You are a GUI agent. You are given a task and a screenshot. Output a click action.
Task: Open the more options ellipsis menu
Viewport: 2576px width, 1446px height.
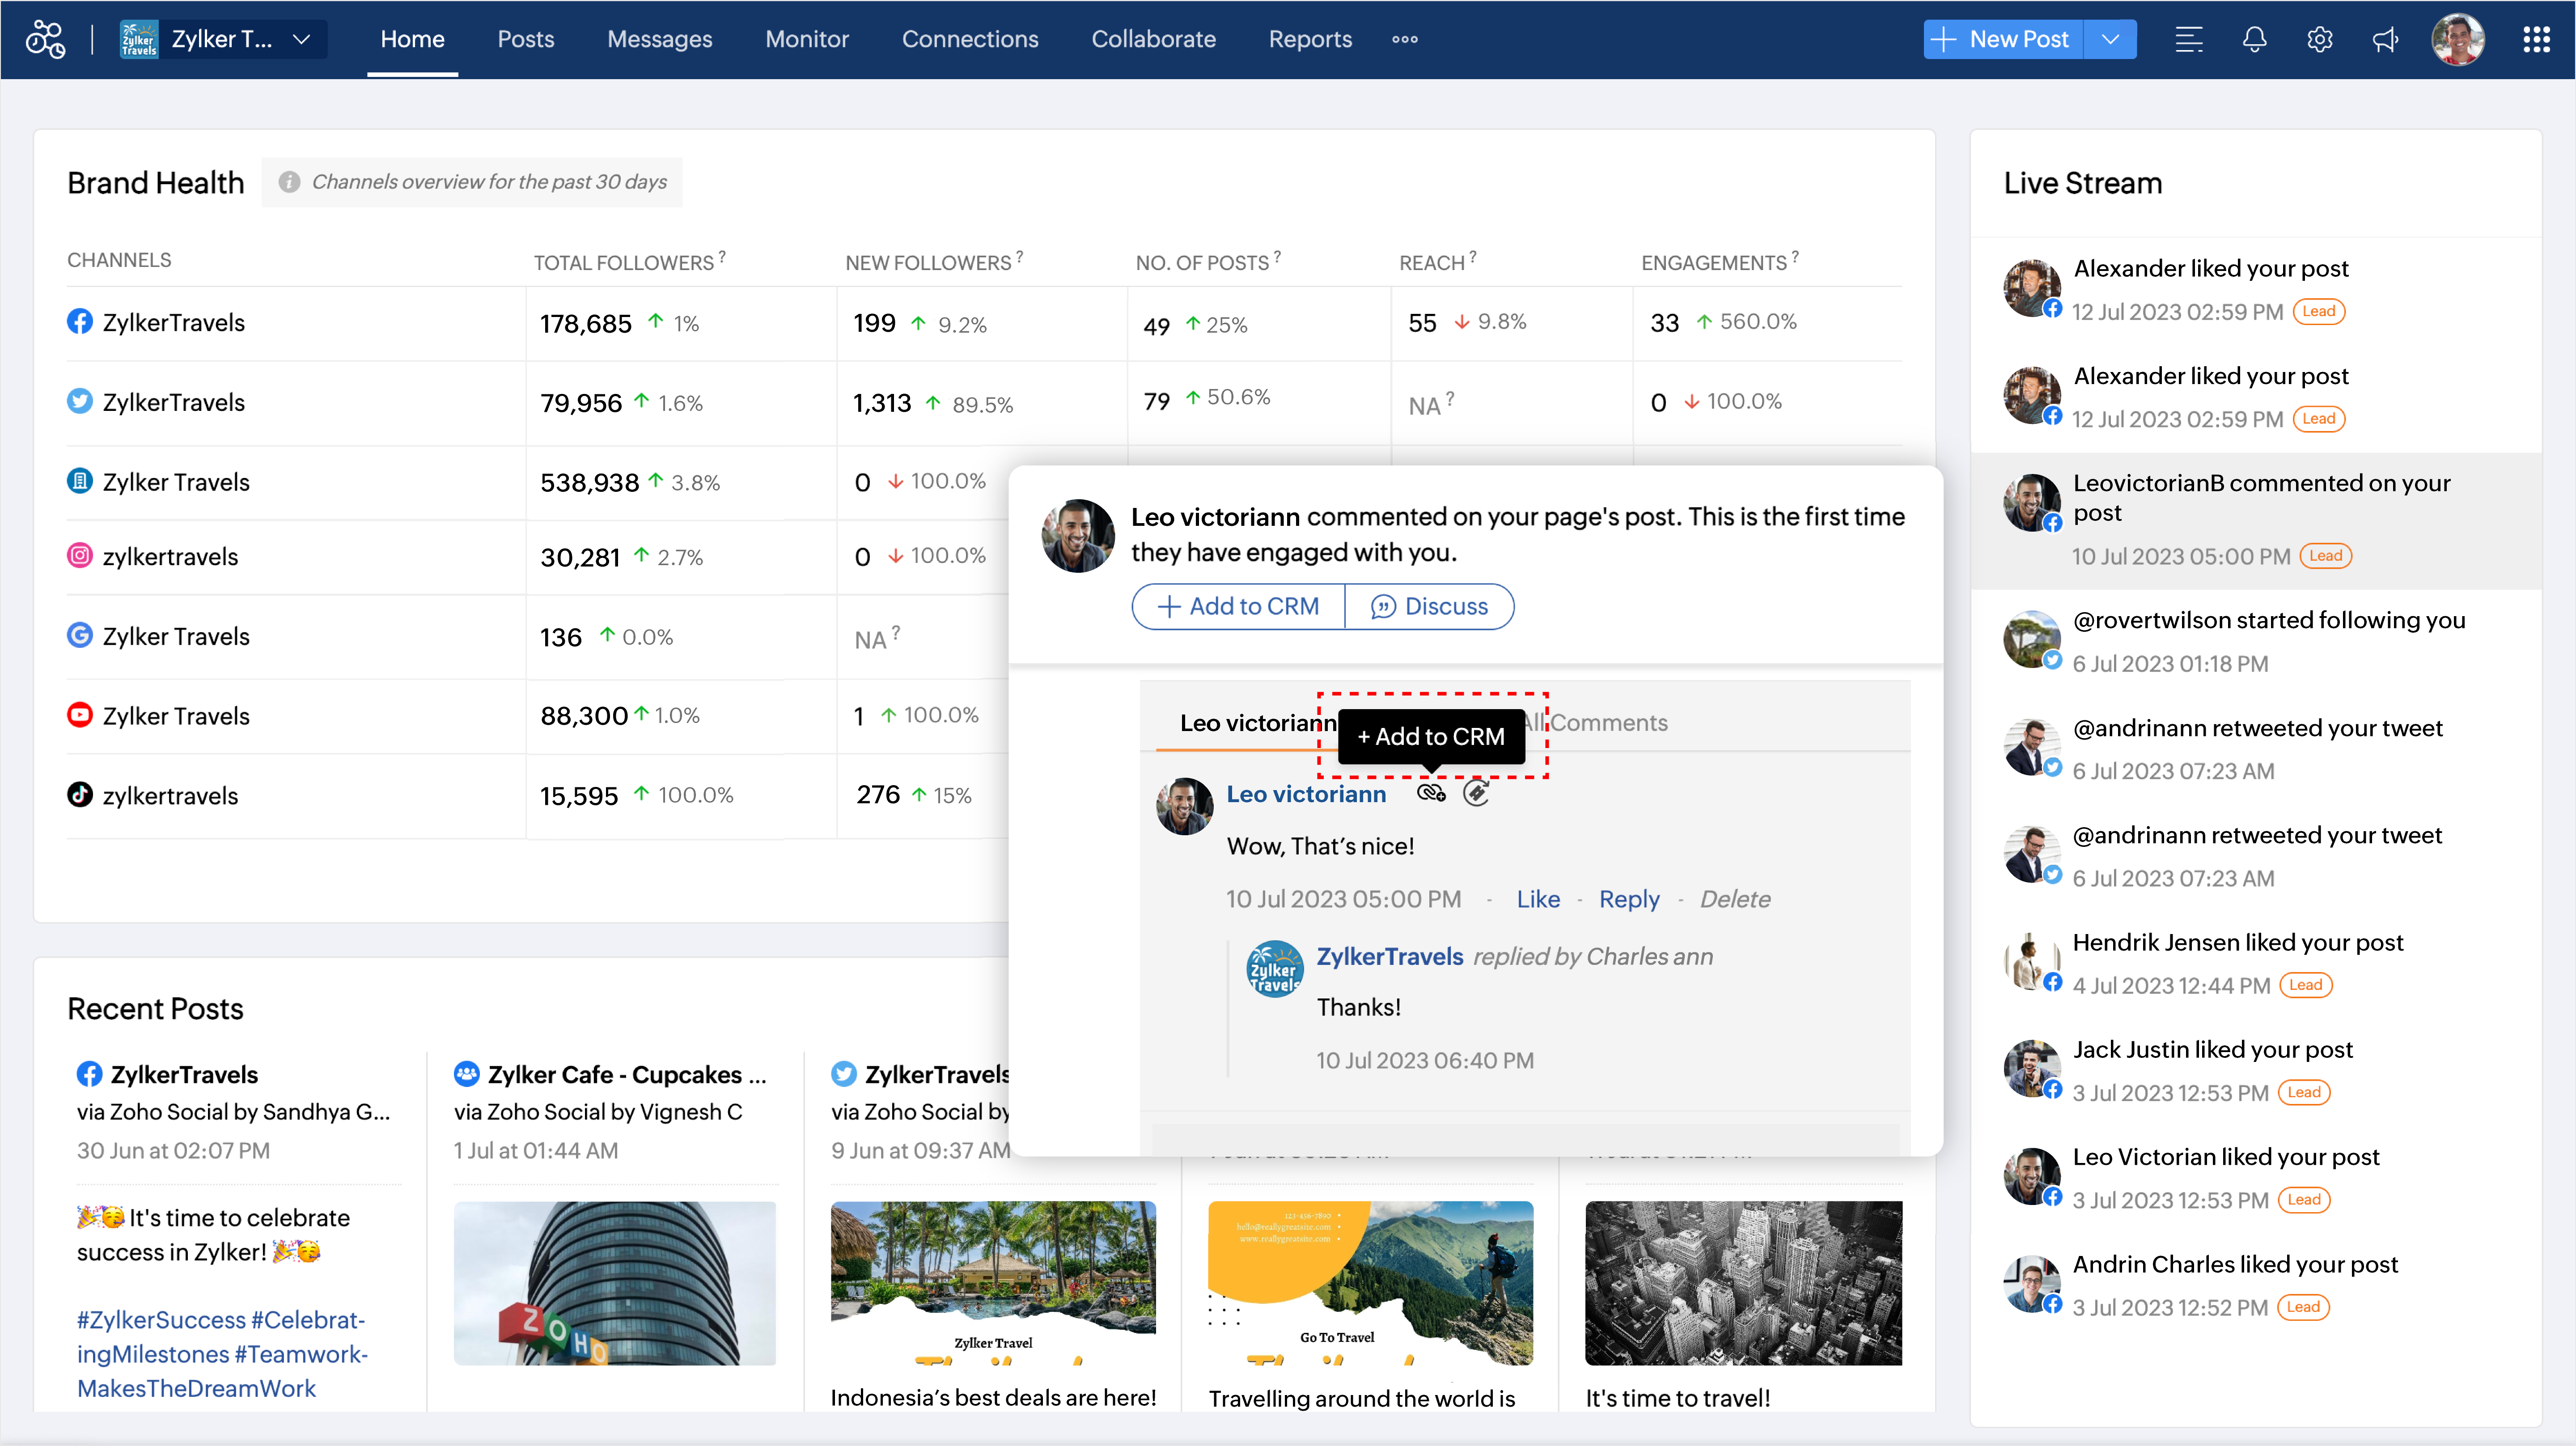[x=1405, y=39]
